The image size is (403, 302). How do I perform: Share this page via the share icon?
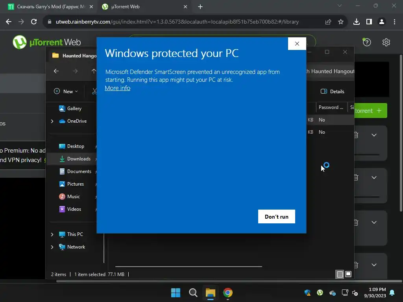[x=328, y=22]
